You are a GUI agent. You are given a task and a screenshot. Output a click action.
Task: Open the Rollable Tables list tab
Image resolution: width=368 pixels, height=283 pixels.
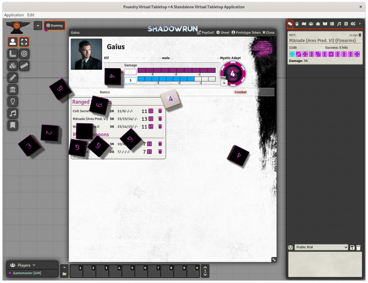coord(332,24)
